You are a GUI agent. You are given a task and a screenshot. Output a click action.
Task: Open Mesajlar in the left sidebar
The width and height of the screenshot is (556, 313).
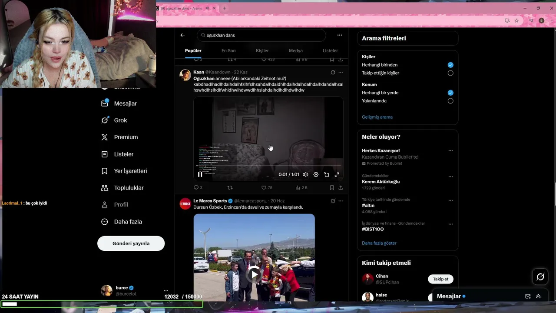click(119, 103)
